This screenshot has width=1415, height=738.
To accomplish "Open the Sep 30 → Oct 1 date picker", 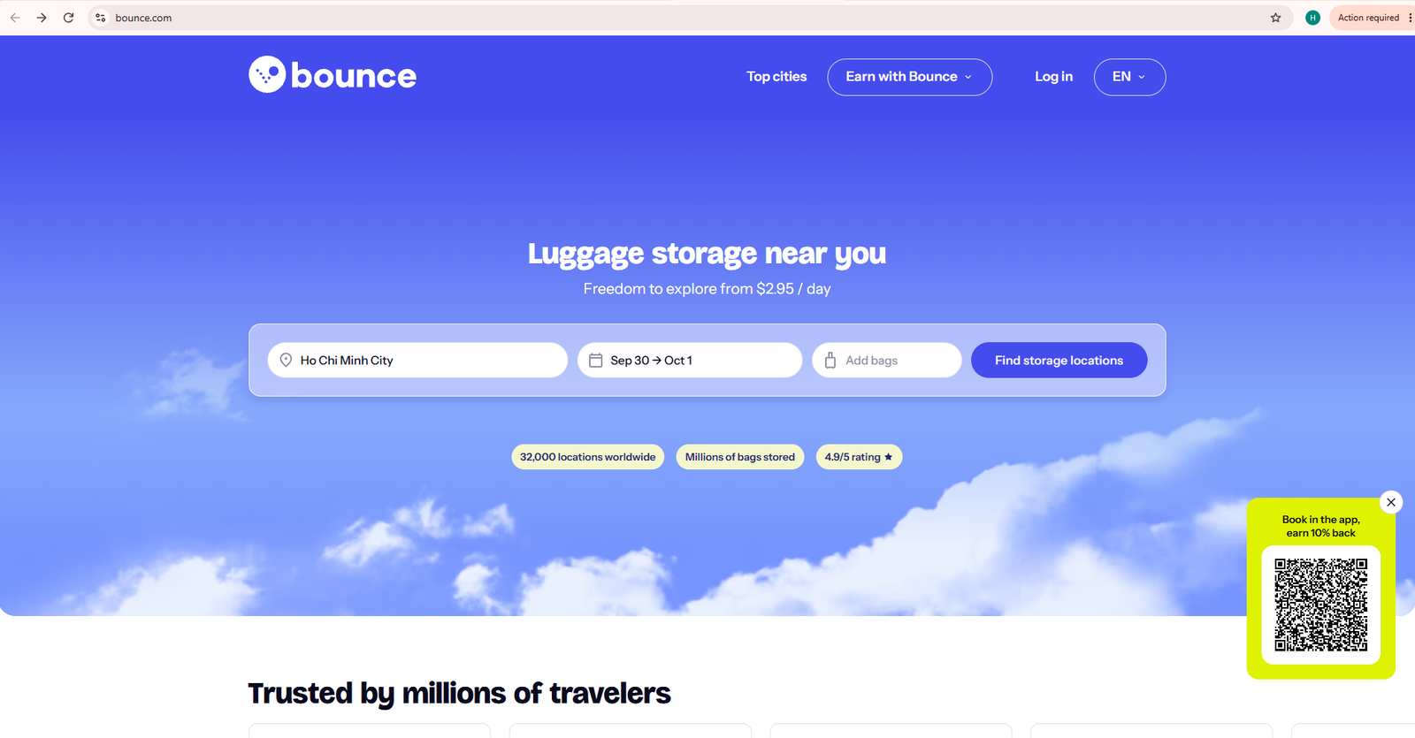I will pyautogui.click(x=690, y=361).
